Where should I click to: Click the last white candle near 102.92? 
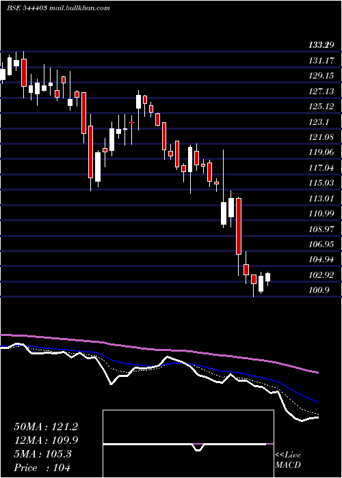coord(268,277)
